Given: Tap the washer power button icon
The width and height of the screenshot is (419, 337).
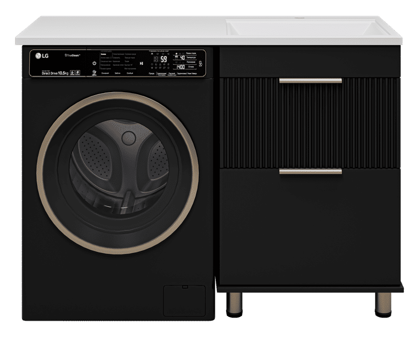Looking at the screenshot, I should point(94,63).
